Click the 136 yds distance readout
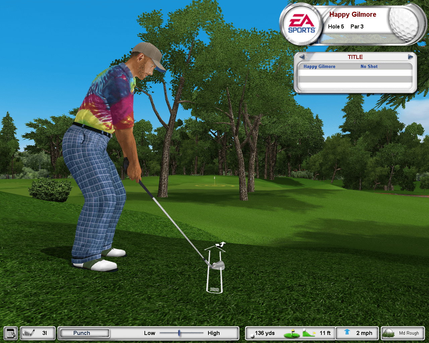The width and height of the screenshot is (429, 343). coord(265,333)
